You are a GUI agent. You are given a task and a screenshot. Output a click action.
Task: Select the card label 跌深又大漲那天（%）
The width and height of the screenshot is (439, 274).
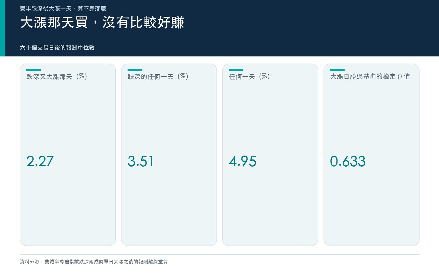click(x=57, y=76)
